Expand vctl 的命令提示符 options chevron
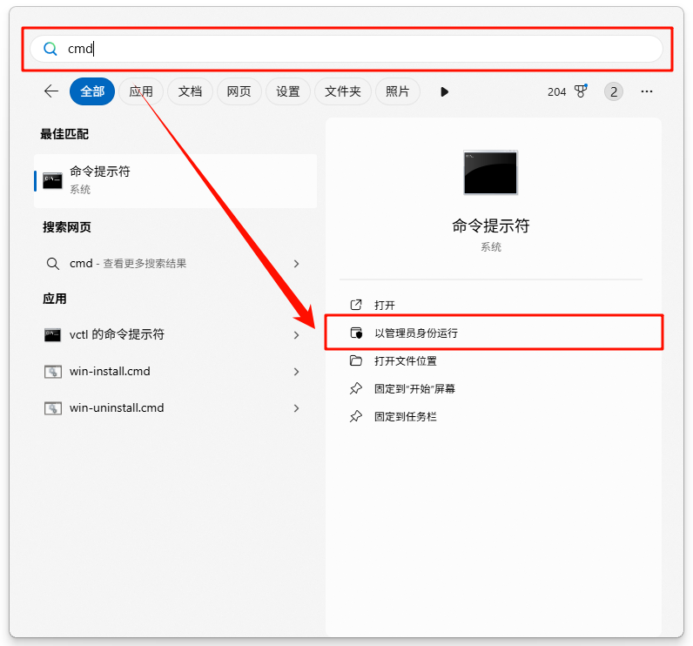 click(296, 335)
